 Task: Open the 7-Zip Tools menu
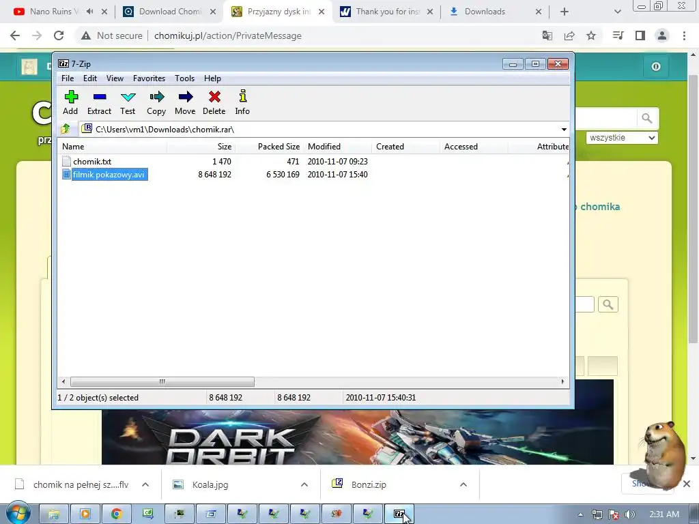coord(184,78)
